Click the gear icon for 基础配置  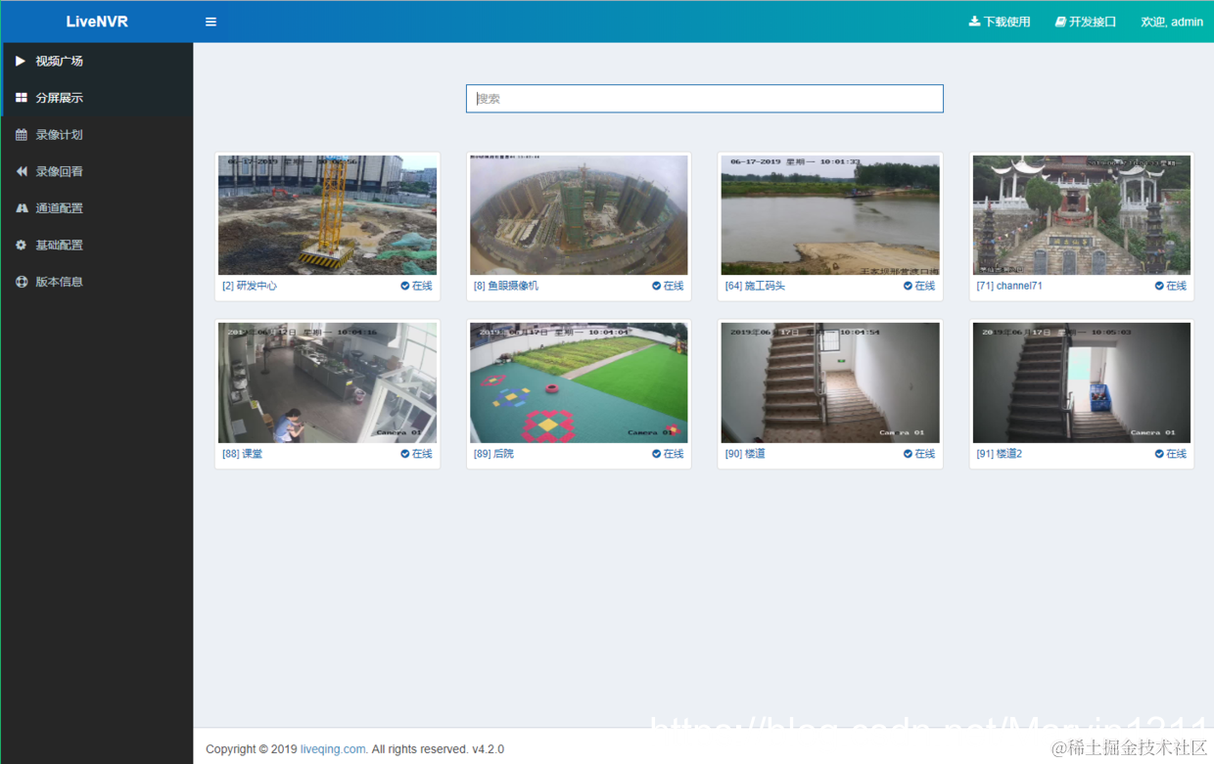[21, 246]
